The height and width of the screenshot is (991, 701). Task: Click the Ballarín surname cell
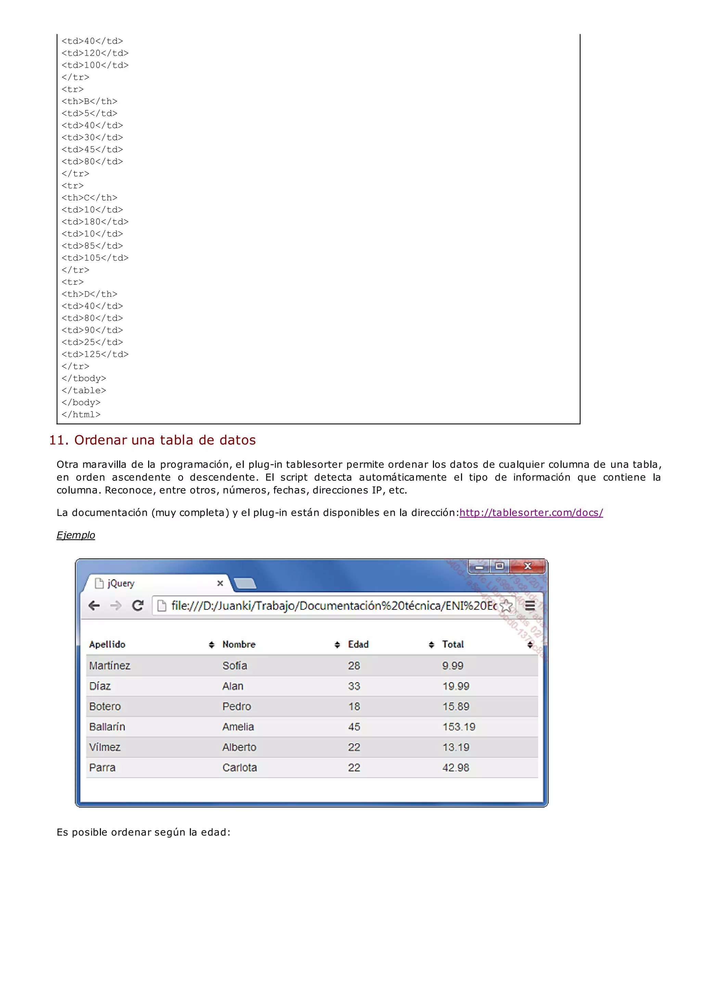[107, 727]
